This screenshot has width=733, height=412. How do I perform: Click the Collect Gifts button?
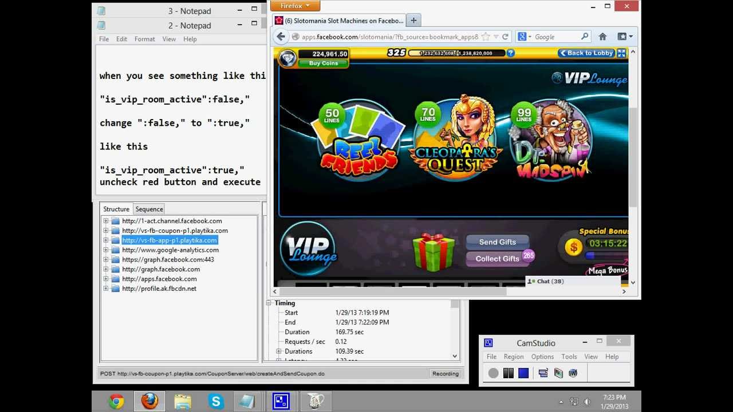click(497, 259)
